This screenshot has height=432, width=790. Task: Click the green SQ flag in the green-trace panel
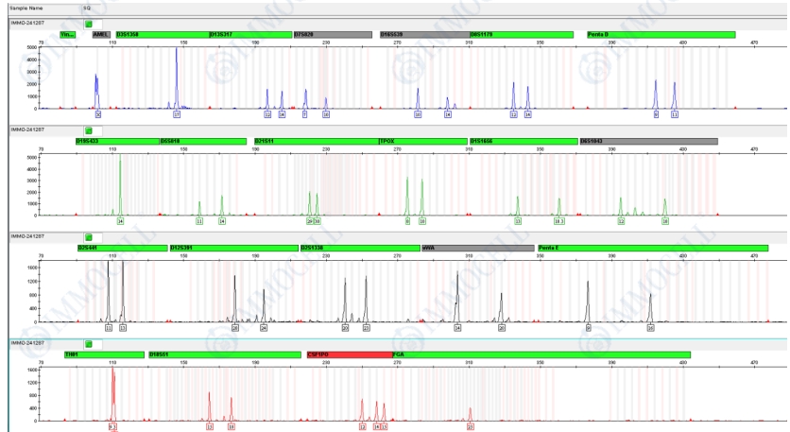[89, 130]
